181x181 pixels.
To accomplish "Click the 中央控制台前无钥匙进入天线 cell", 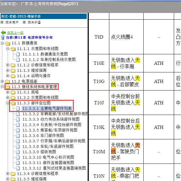I will coord(126,103).
